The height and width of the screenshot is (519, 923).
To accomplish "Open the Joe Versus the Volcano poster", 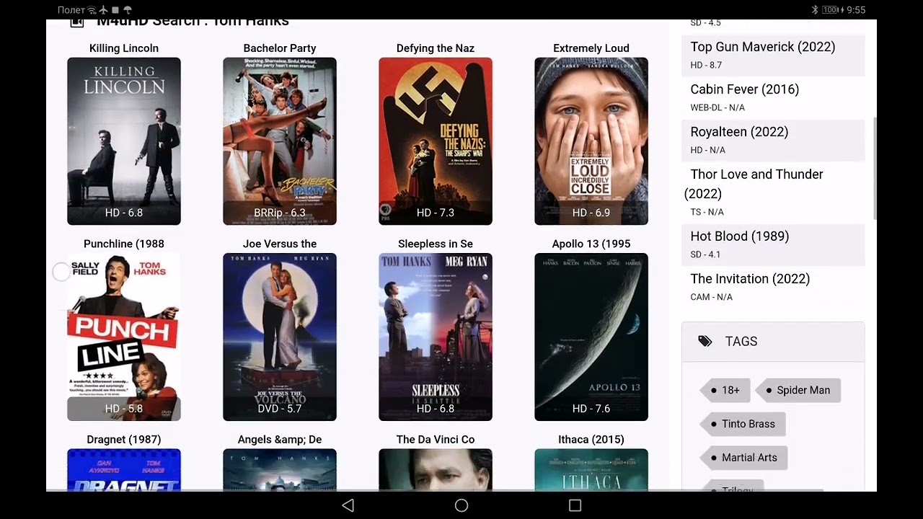I will pos(280,337).
